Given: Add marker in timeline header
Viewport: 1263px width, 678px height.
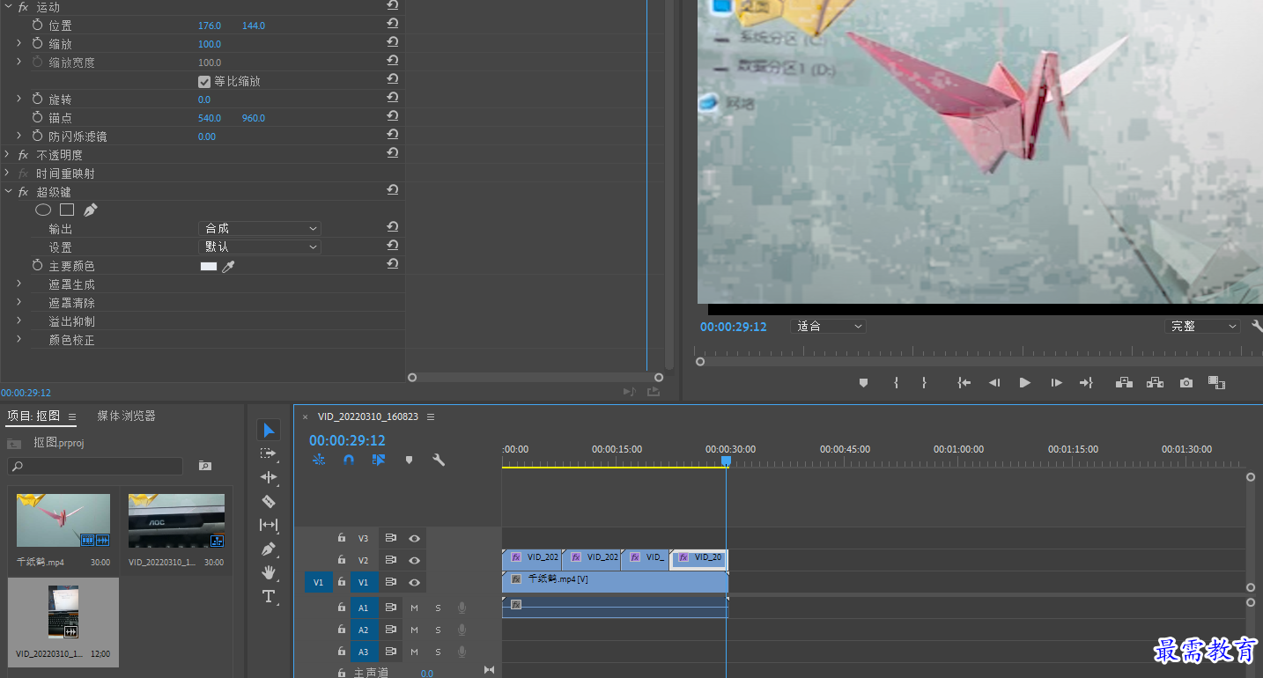Looking at the screenshot, I should tap(408, 460).
